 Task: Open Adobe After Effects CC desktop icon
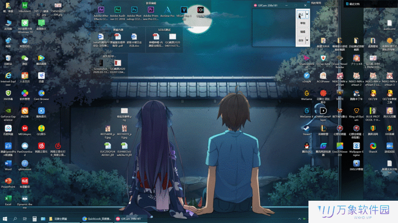101,13
